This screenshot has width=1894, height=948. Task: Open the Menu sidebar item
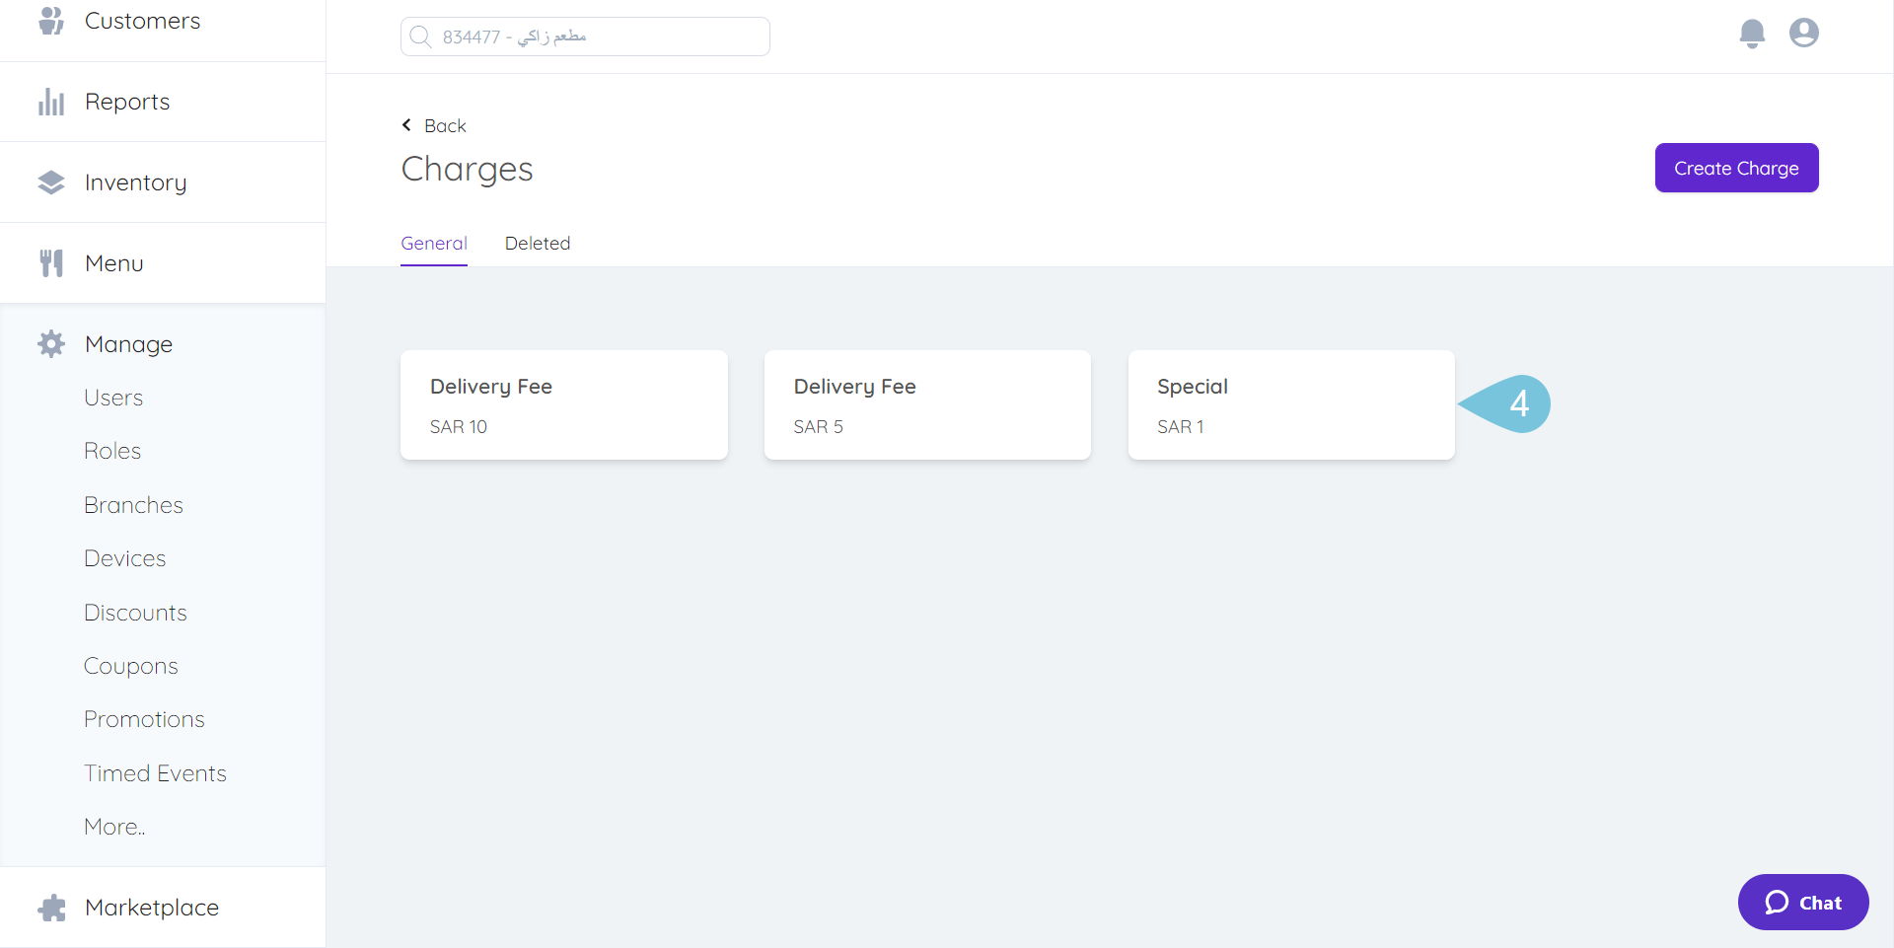163,263
